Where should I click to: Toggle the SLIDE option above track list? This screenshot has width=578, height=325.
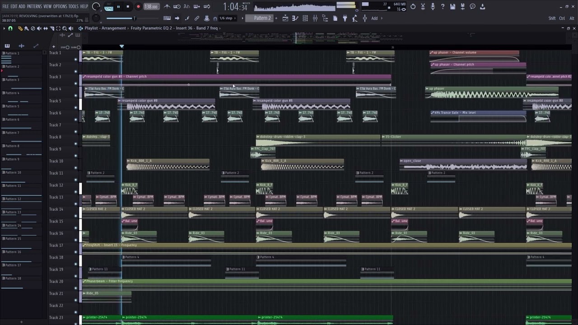(x=77, y=47)
